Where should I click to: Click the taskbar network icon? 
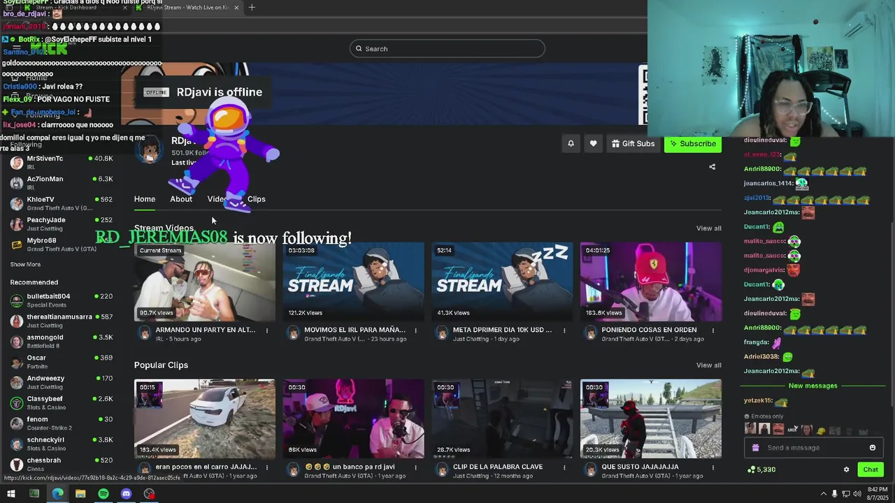(x=846, y=494)
